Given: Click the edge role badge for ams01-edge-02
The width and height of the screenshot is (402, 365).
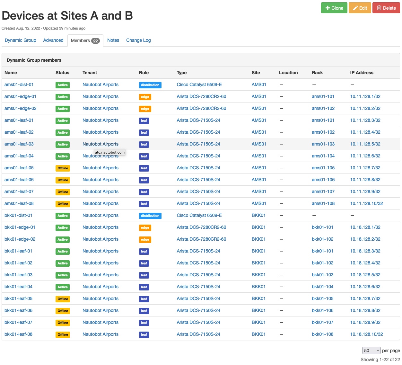Looking at the screenshot, I should click(145, 109).
